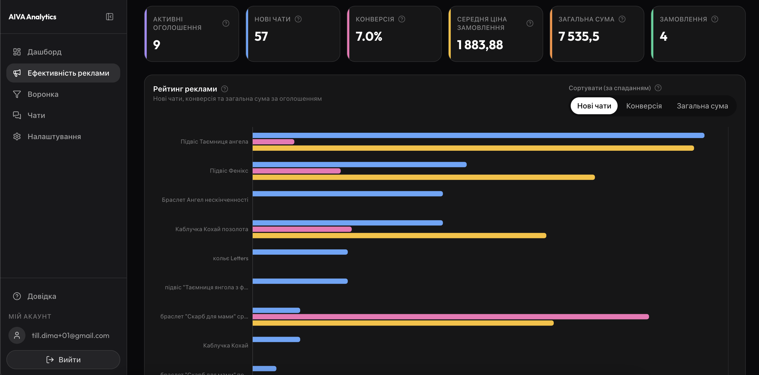Open Довідка help page
759x375 pixels.
pos(63,296)
